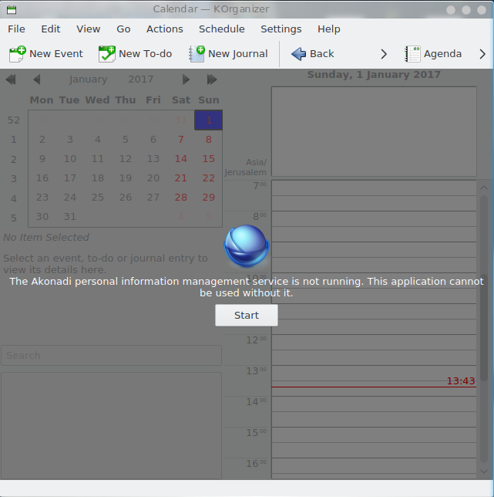Click the Agenda view toolbar icon
494x497 pixels.
[412, 54]
